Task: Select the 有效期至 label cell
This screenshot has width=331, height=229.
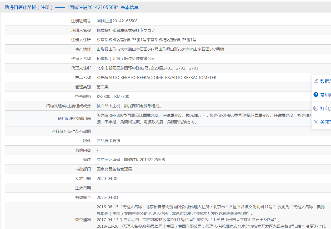Action: 49,197
